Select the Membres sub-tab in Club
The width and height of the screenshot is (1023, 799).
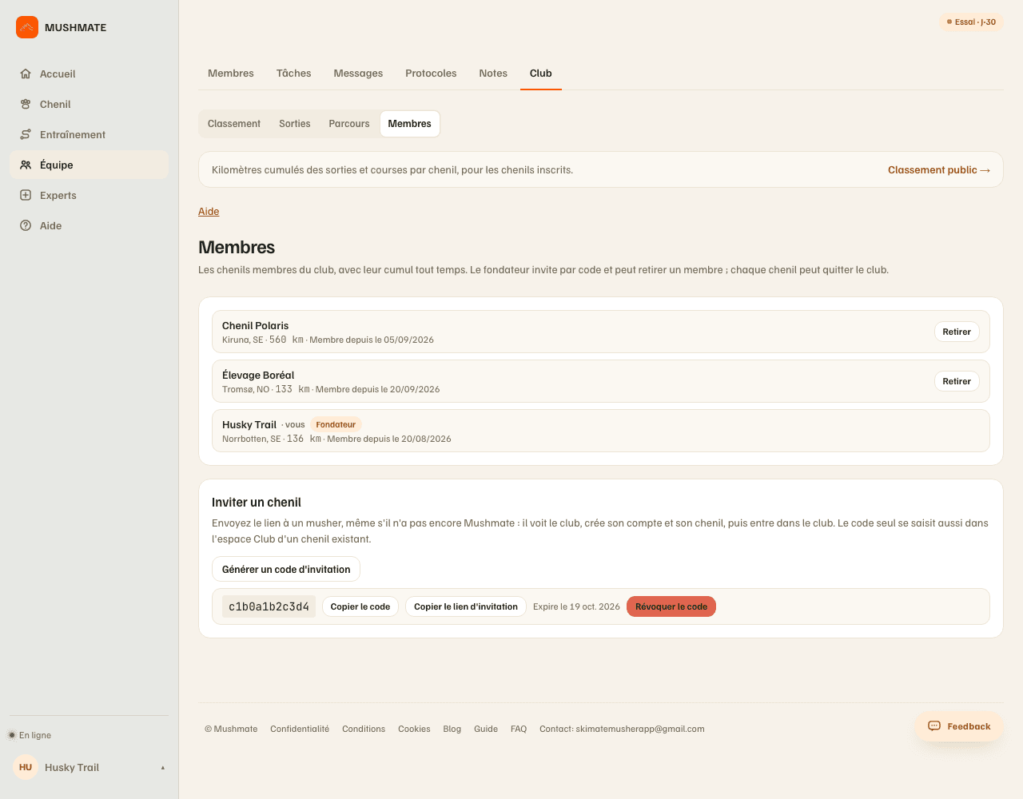410,124
